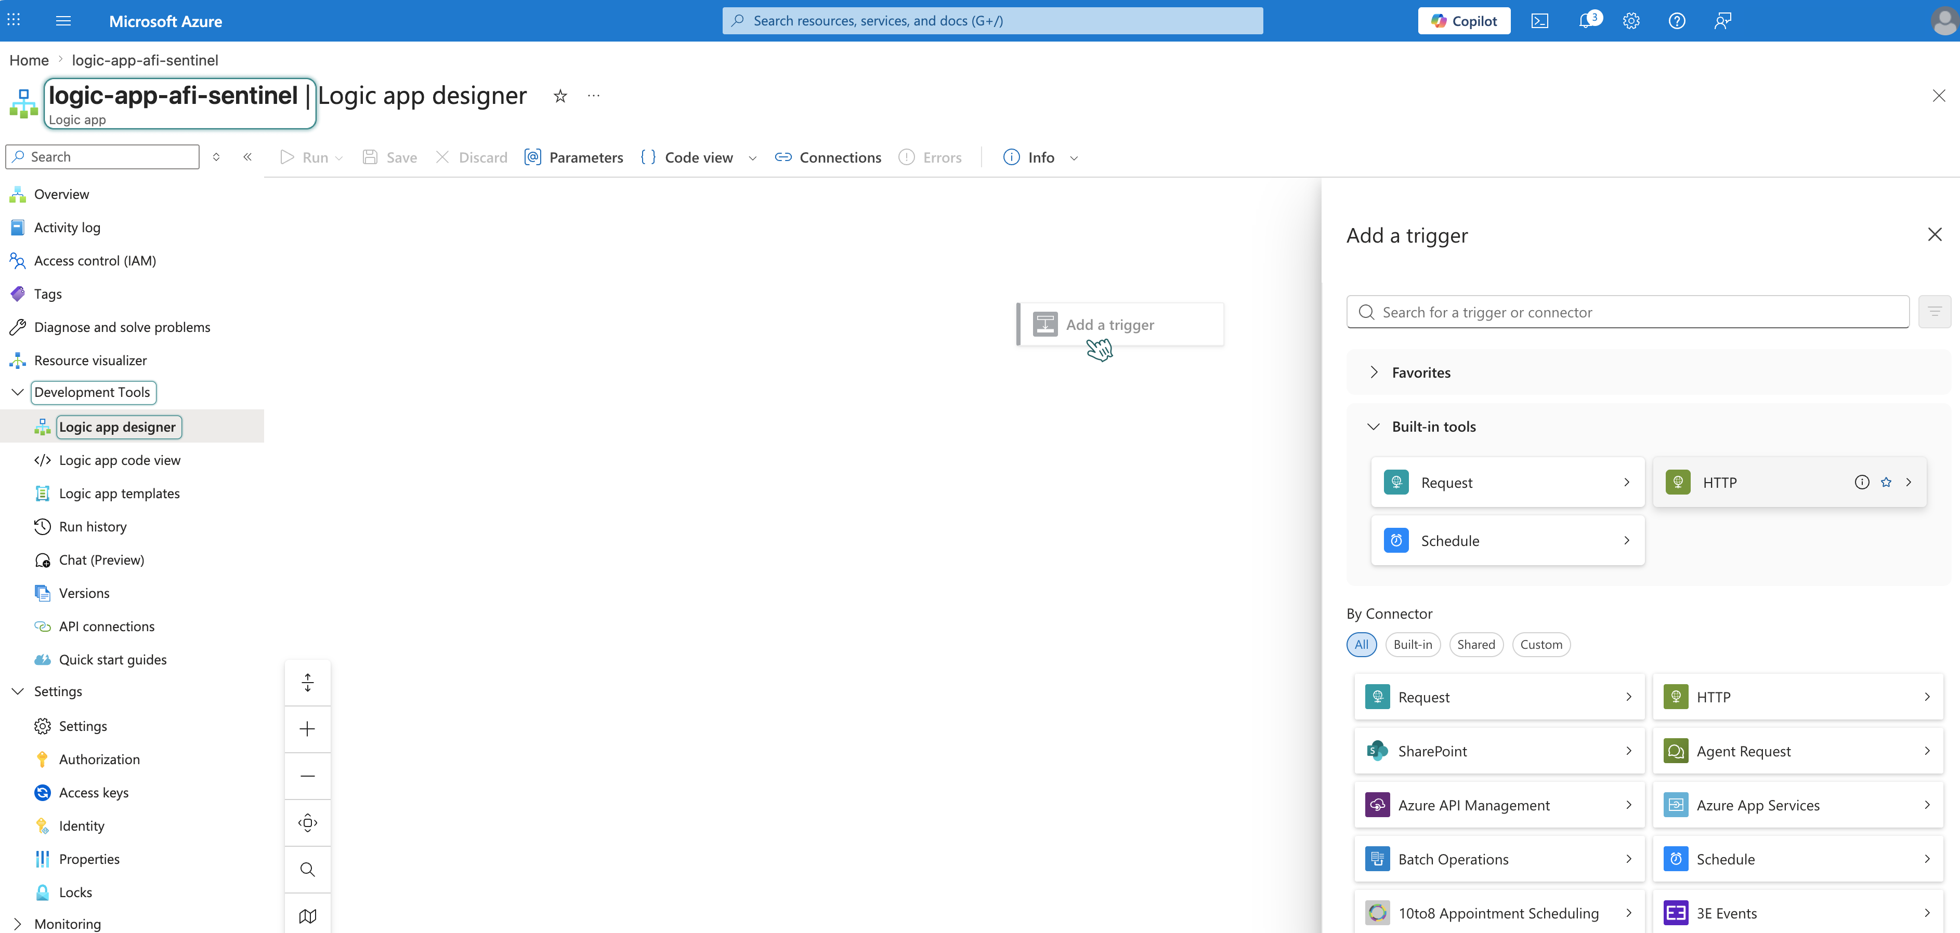Close the Add a trigger panel
The width and height of the screenshot is (1960, 933).
(1935, 234)
